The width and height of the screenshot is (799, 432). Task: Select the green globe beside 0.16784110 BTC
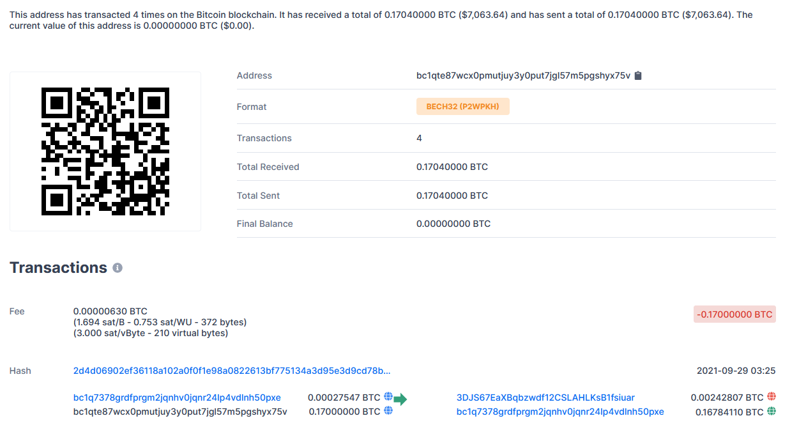[772, 412]
